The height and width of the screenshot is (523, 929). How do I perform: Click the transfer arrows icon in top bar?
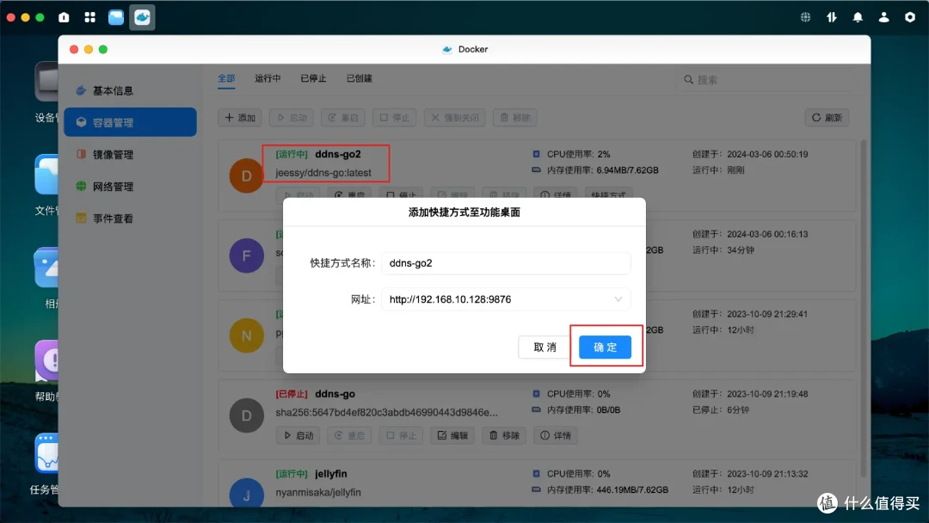tap(832, 17)
